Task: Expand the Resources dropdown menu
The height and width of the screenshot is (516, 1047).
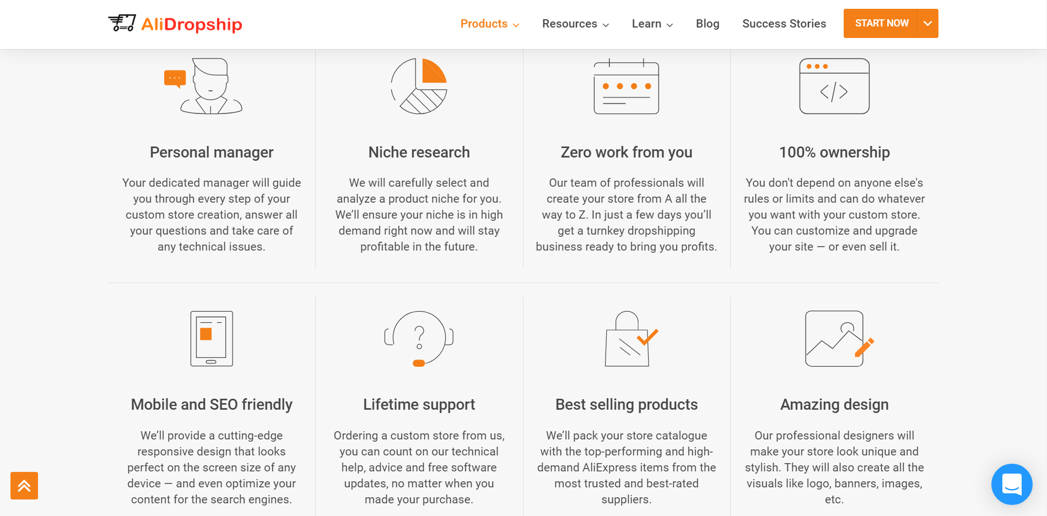Action: click(x=575, y=24)
